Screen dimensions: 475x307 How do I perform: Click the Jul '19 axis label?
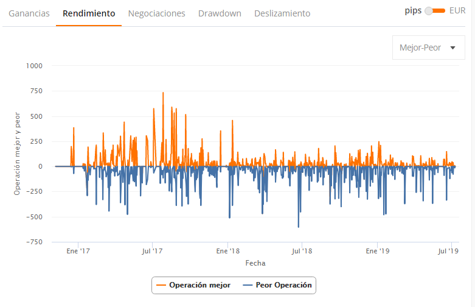(448, 251)
